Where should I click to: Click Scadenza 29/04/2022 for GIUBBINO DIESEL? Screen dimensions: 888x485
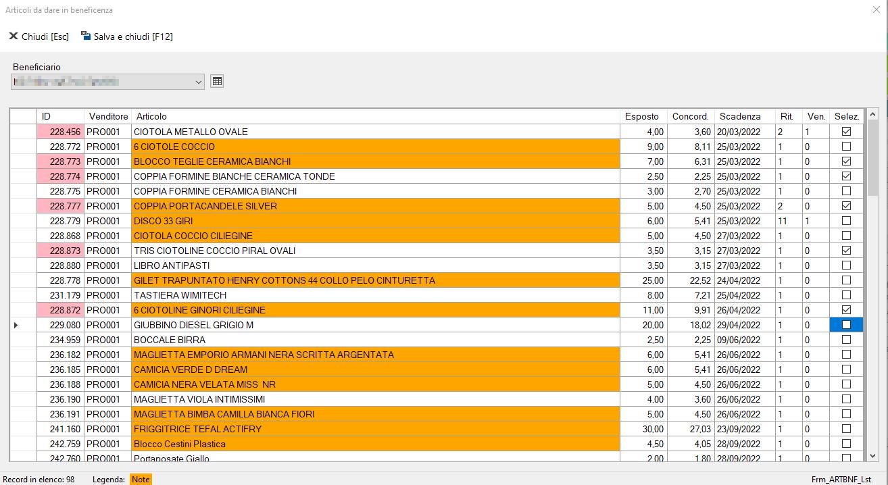745,325
